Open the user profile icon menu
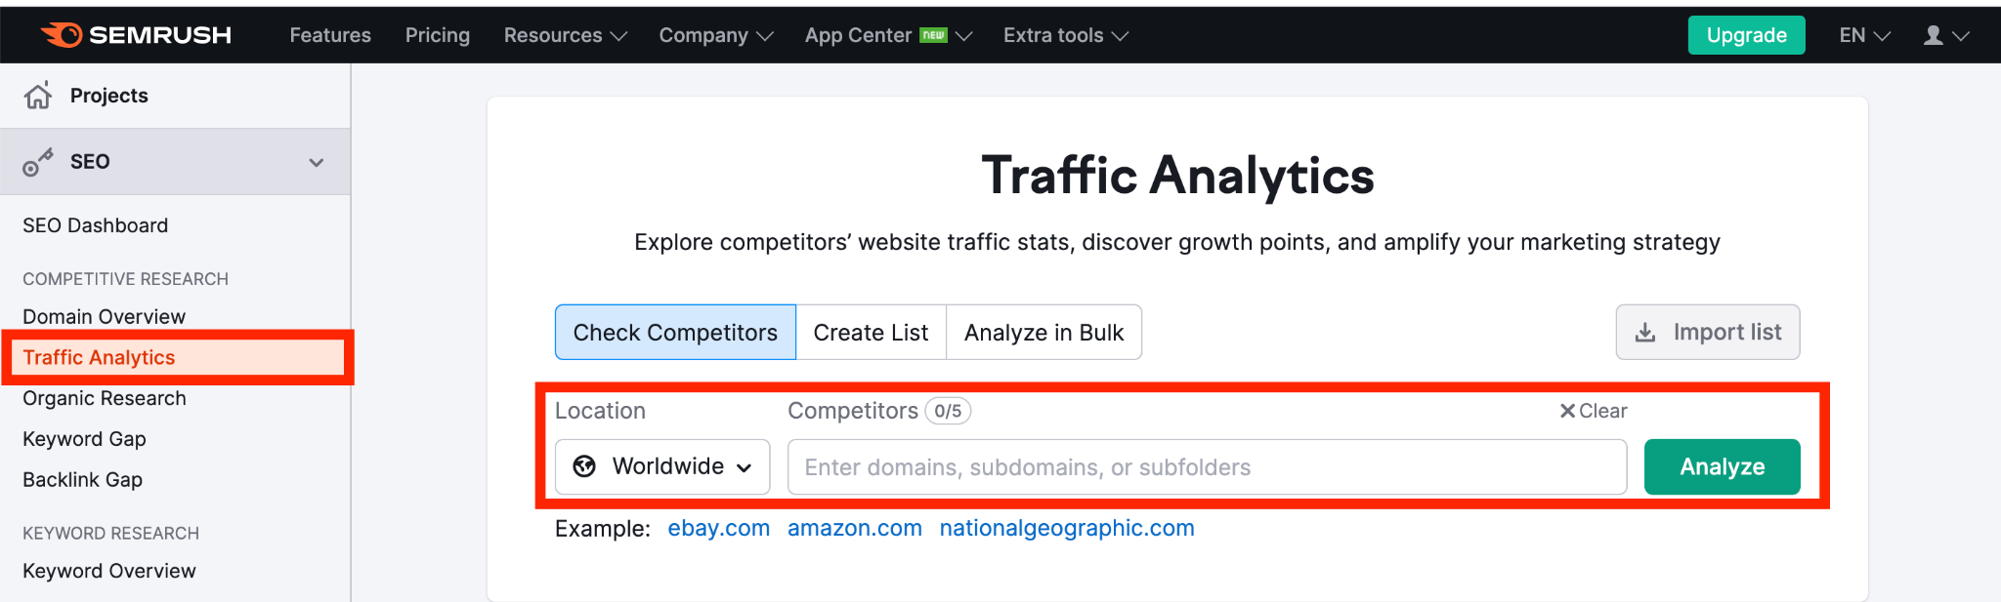The height and width of the screenshot is (602, 2001). point(1933,35)
